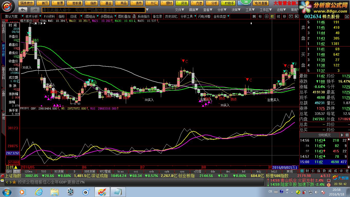Click the 国泰君安 button
350x197 pixels.
point(26,3)
